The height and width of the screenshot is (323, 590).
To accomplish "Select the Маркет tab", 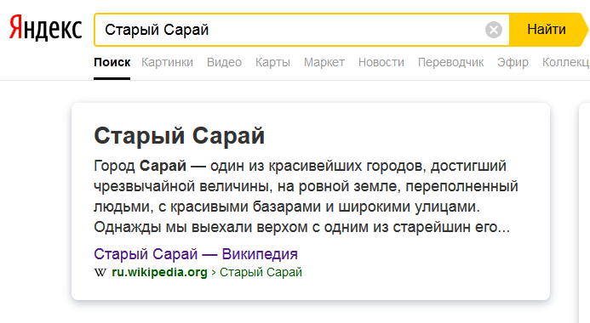I will 324,62.
